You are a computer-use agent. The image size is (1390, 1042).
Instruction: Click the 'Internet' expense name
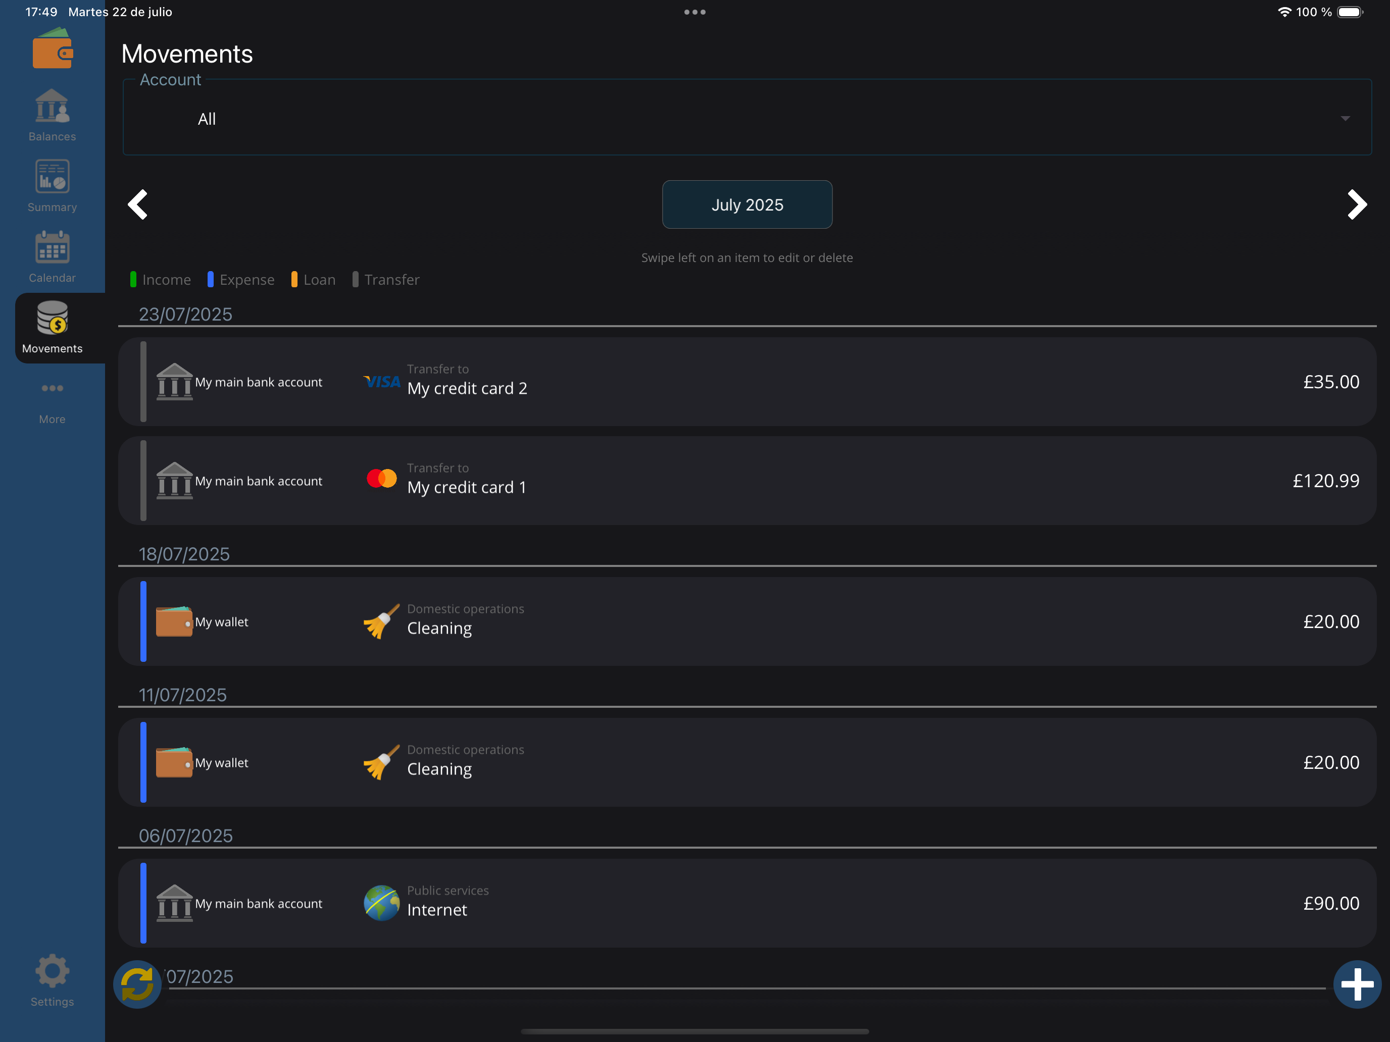click(x=437, y=909)
